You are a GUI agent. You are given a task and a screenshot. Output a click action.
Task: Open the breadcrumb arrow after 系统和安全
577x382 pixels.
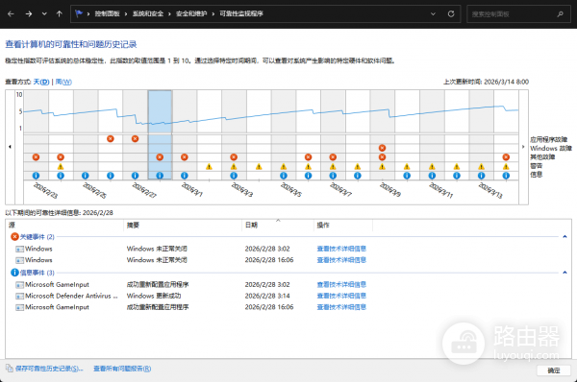tap(169, 14)
